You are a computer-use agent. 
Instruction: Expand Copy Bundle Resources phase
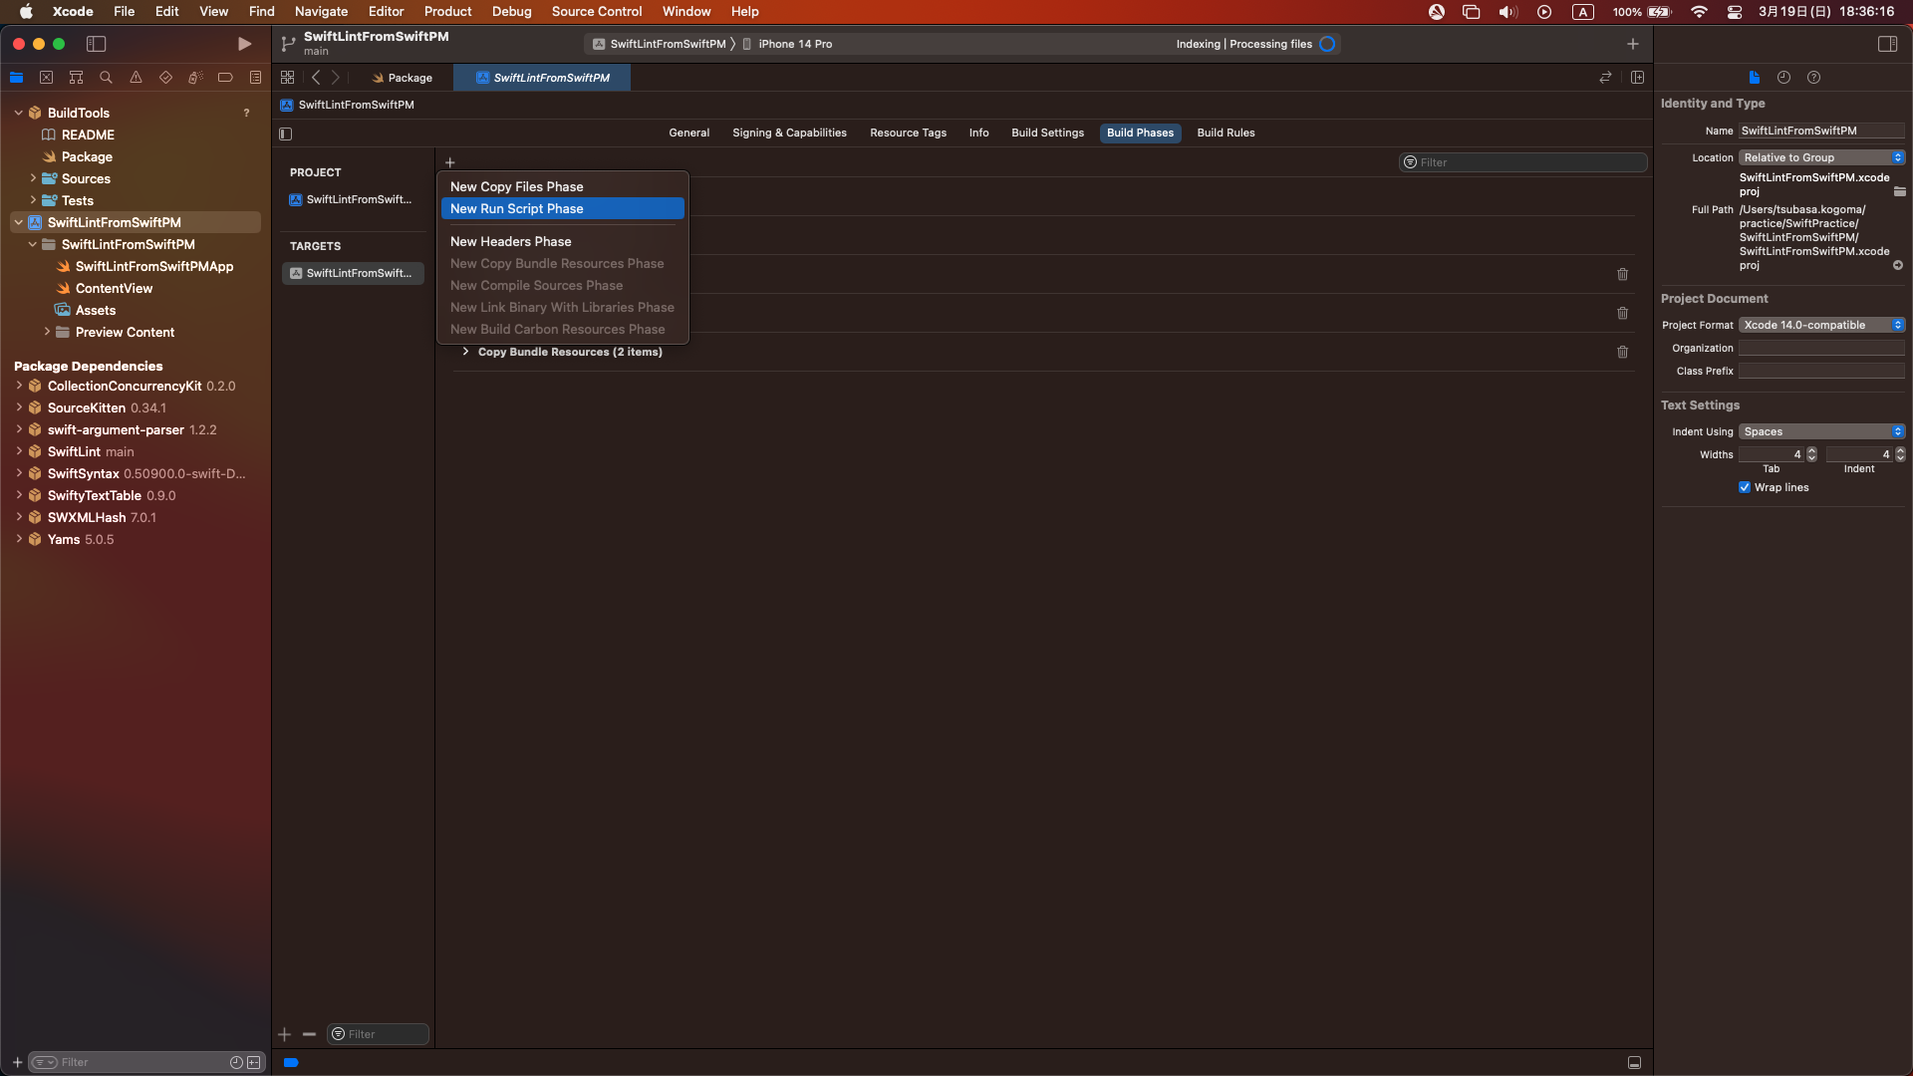coord(465,352)
